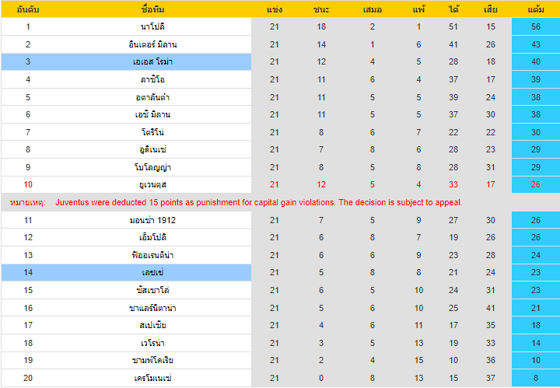Click Napoli's 56 points cell
560x388 pixels.
(536, 26)
